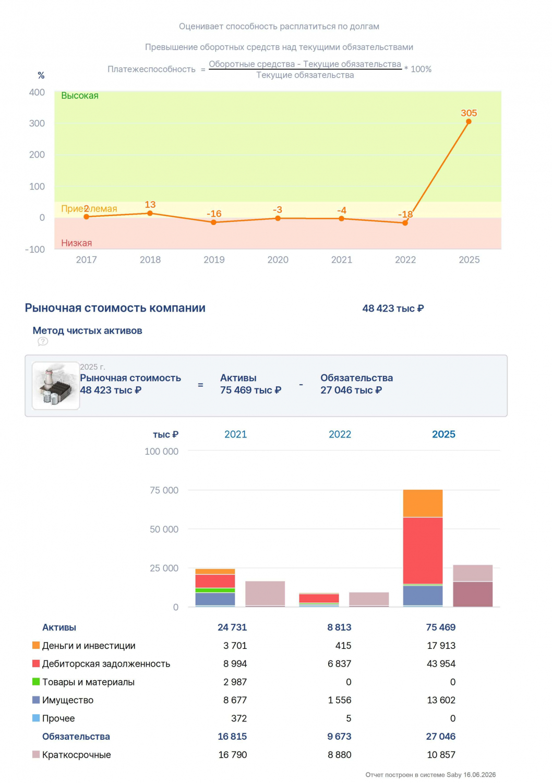This screenshot has width=552, height=783.
Task: Click the 10 857 short-term value for 2025
Action: tap(441, 755)
